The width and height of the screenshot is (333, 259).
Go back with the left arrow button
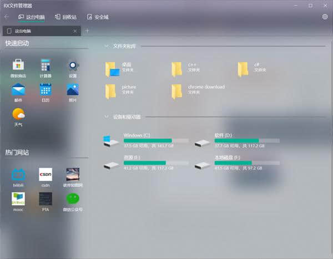[7, 17]
